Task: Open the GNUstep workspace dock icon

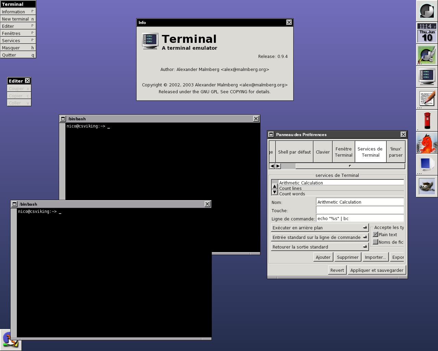Action: click(427, 11)
